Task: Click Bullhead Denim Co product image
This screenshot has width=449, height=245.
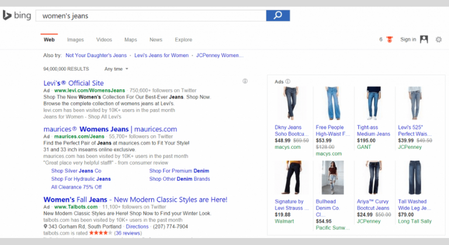Action: click(x=333, y=177)
